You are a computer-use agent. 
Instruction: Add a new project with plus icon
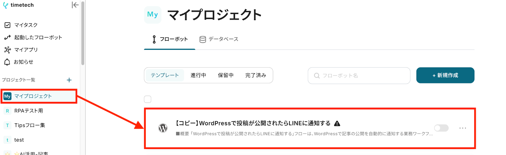coord(69,80)
